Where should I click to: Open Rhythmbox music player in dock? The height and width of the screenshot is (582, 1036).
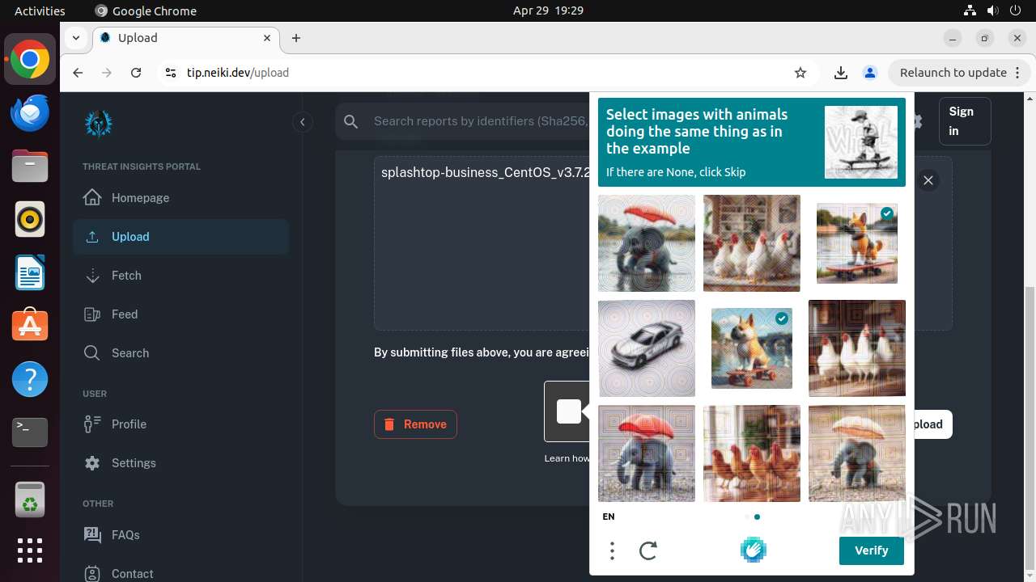(30, 220)
